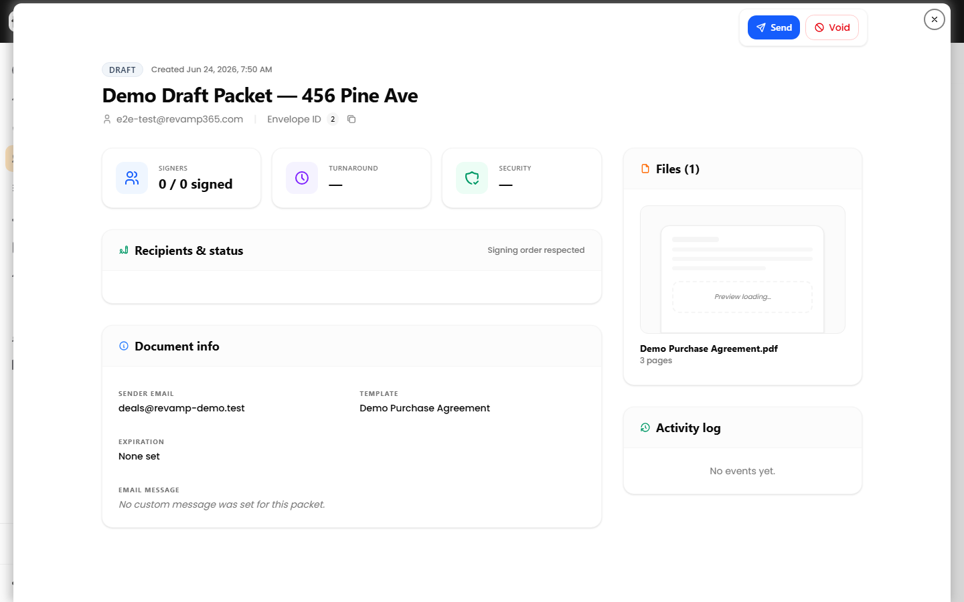
Task: Click the packet title Demo Draft Packet
Action: [x=260, y=96]
